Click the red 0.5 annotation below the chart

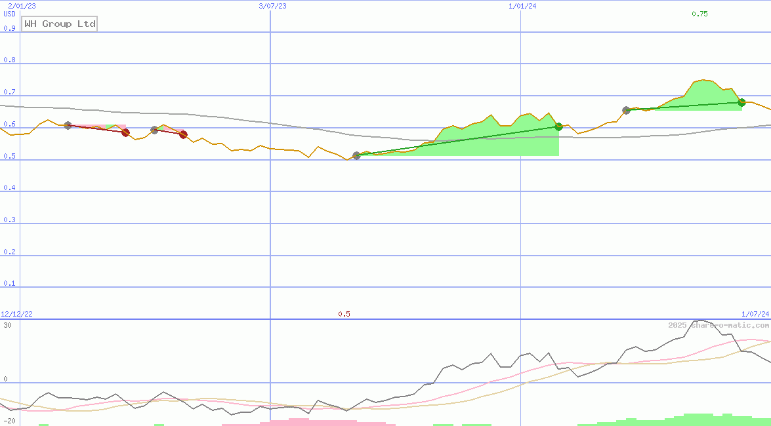pos(344,314)
